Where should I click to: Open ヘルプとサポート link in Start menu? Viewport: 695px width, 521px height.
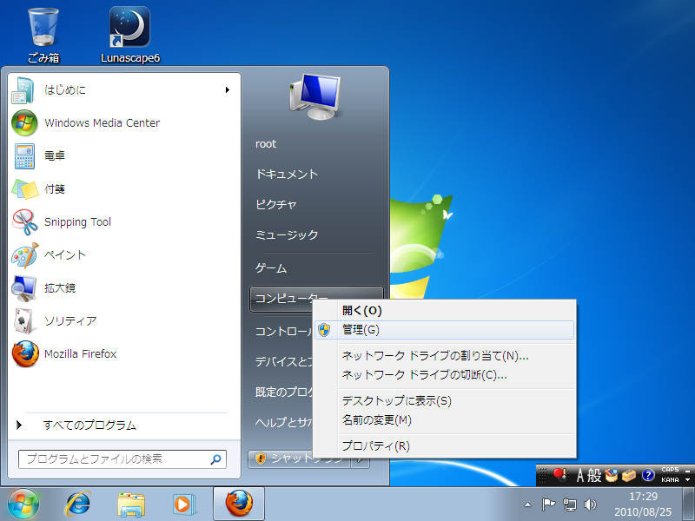click(283, 423)
